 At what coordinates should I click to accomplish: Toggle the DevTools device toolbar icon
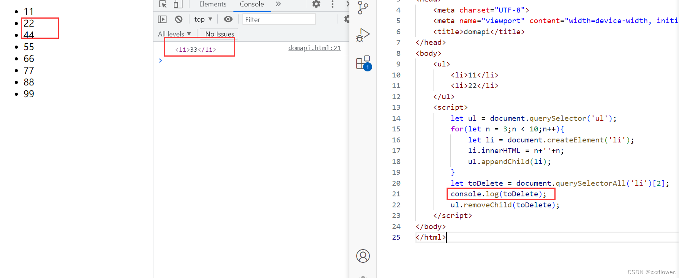click(178, 4)
